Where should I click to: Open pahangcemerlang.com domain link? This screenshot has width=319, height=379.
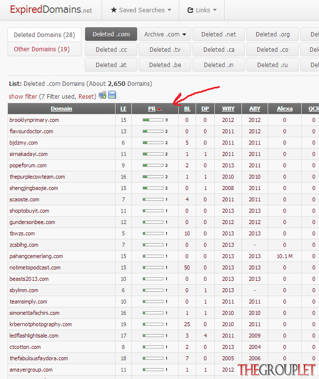tap(36, 256)
